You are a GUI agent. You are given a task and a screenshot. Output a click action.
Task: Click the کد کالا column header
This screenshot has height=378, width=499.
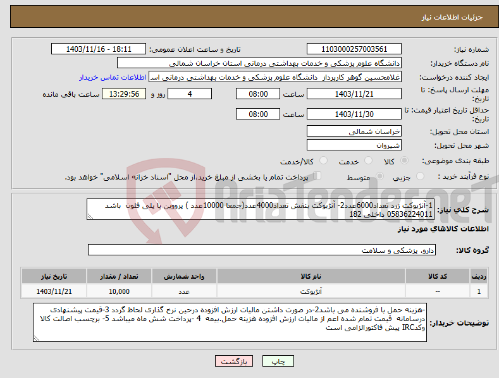click(438, 276)
